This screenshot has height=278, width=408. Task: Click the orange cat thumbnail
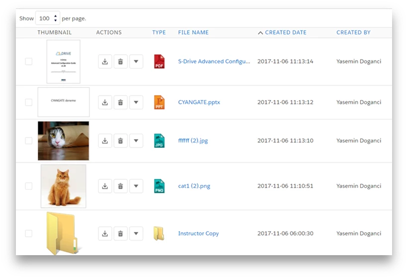[x=63, y=186]
